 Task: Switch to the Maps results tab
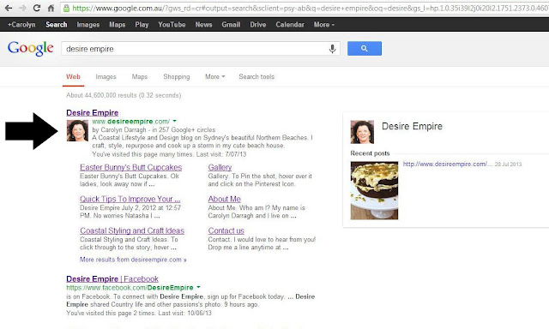pos(139,76)
